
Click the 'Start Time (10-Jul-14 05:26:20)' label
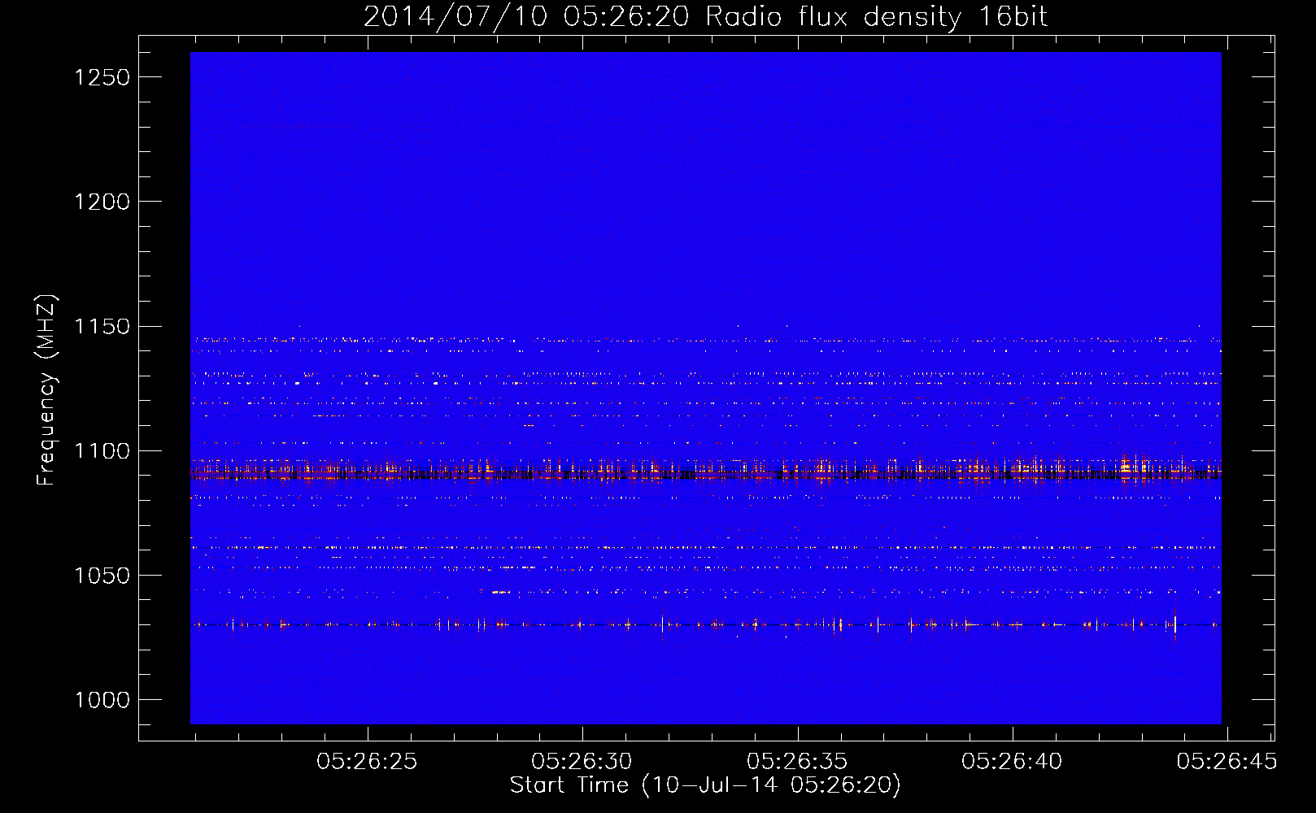[x=705, y=785]
